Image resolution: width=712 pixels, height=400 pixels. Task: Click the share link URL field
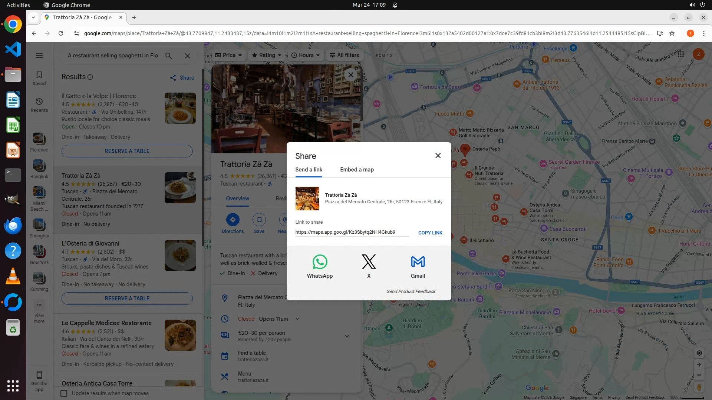[x=352, y=232]
